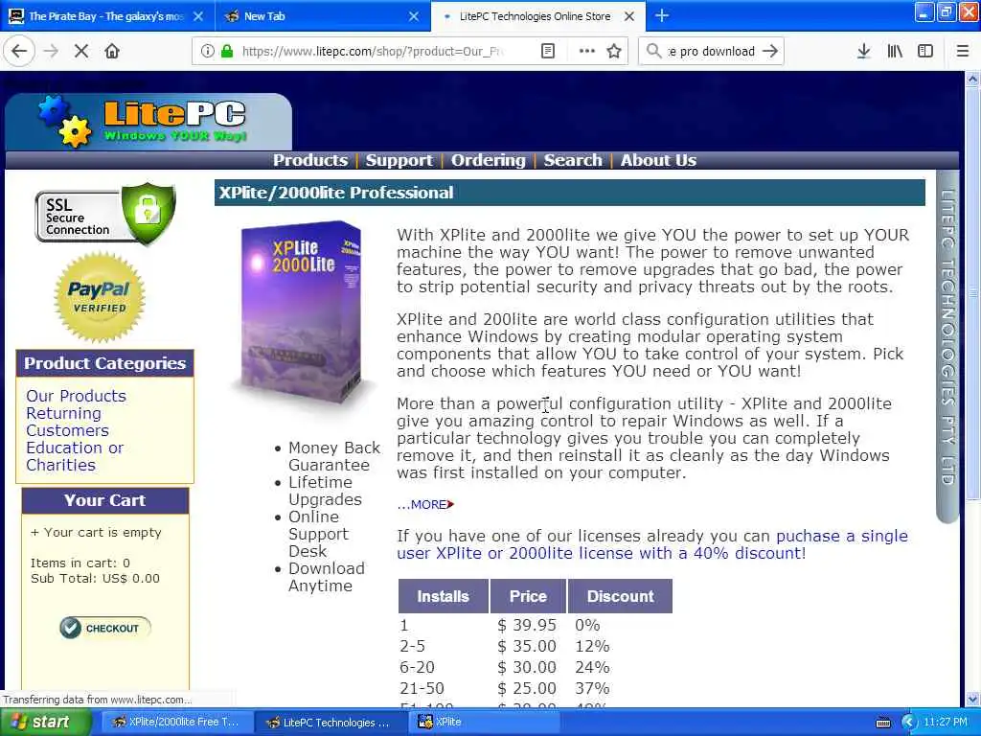
Task: Select LitePC Technologies Online Store tab
Action: pyautogui.click(x=535, y=16)
